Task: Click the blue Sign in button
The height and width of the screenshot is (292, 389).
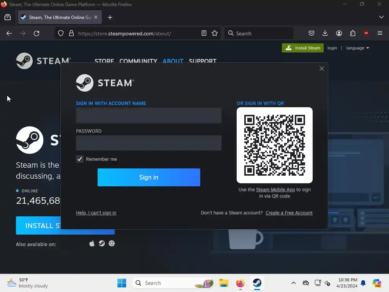Action: [149, 177]
